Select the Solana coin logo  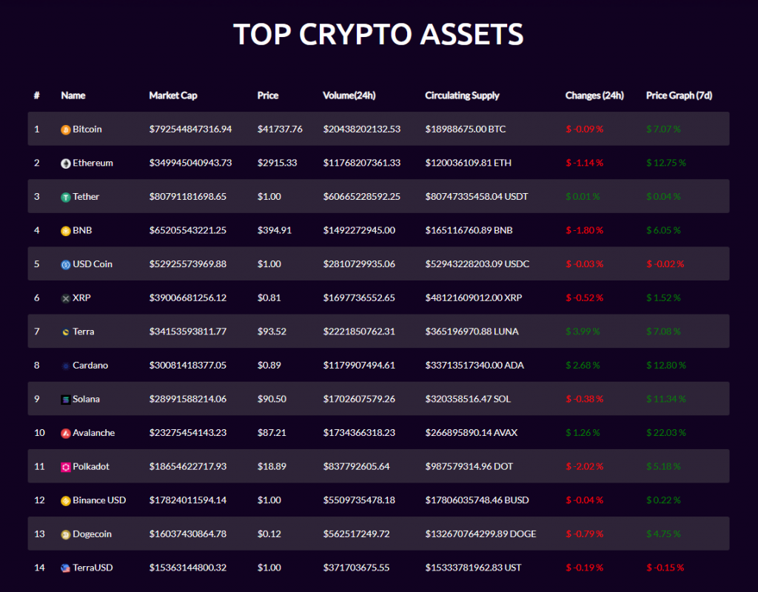65,399
